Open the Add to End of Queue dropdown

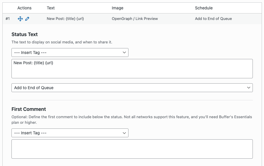pyautogui.click(x=132, y=88)
